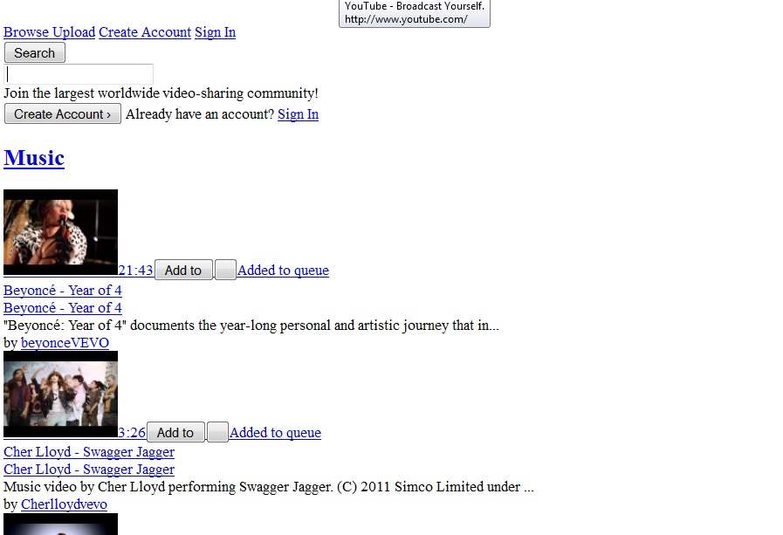
Task: Click Sign In link in top navigation
Action: (216, 32)
